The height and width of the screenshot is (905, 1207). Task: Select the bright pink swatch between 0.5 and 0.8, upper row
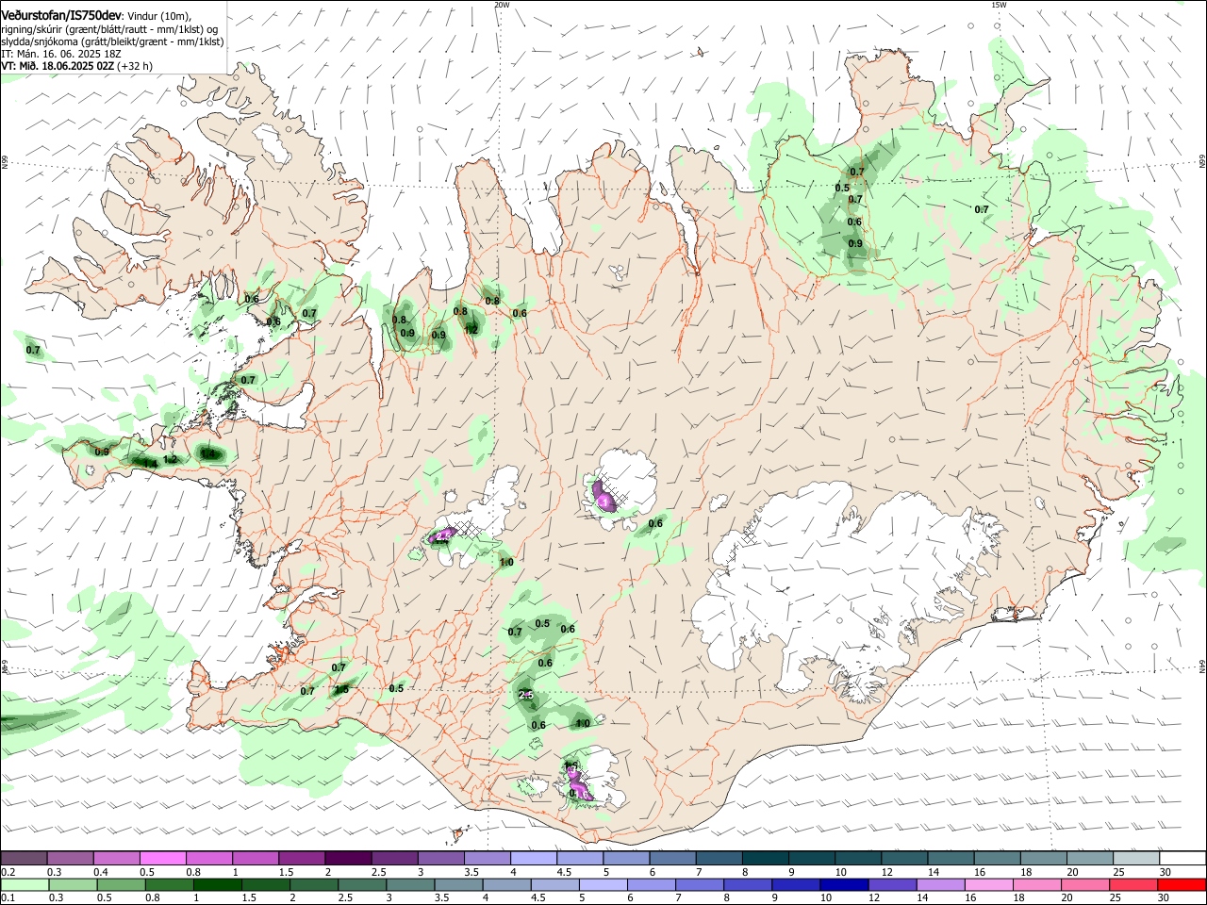tap(162, 859)
